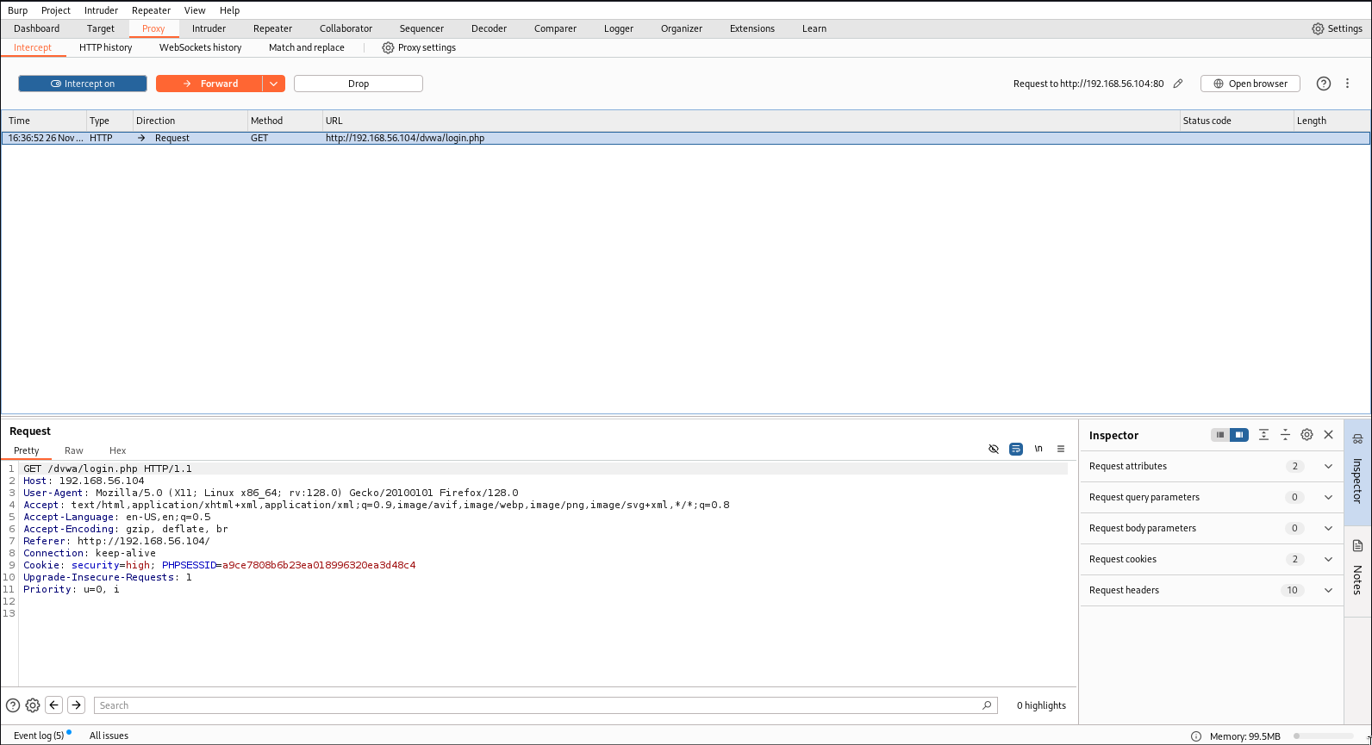Image resolution: width=1372 pixels, height=745 pixels.
Task: Open the request editor hamburger menu
Action: coord(1061,449)
